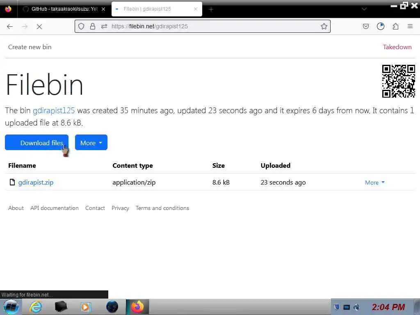Expand the More dropdown in gdirapist.zip row
The height and width of the screenshot is (315, 420).
click(x=375, y=183)
